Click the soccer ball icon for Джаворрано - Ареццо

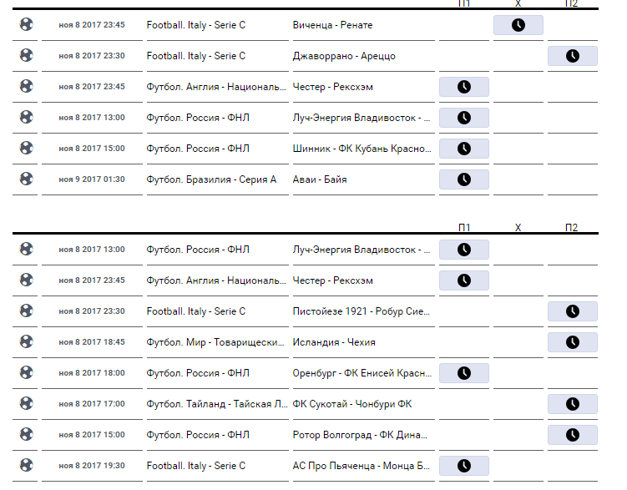[27, 56]
